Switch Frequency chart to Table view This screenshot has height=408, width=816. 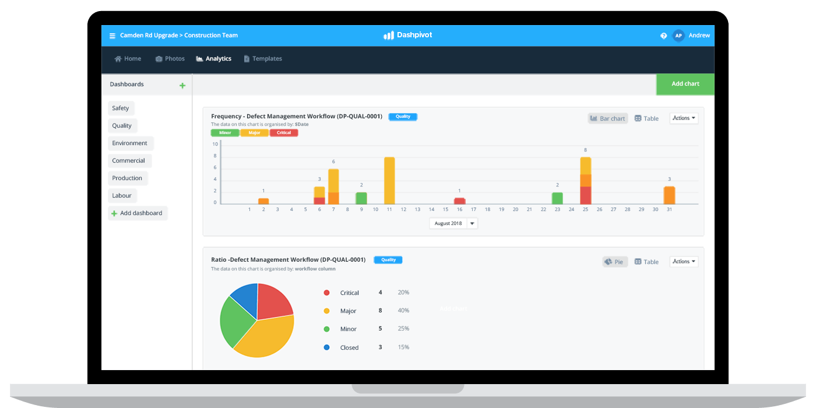[646, 118]
